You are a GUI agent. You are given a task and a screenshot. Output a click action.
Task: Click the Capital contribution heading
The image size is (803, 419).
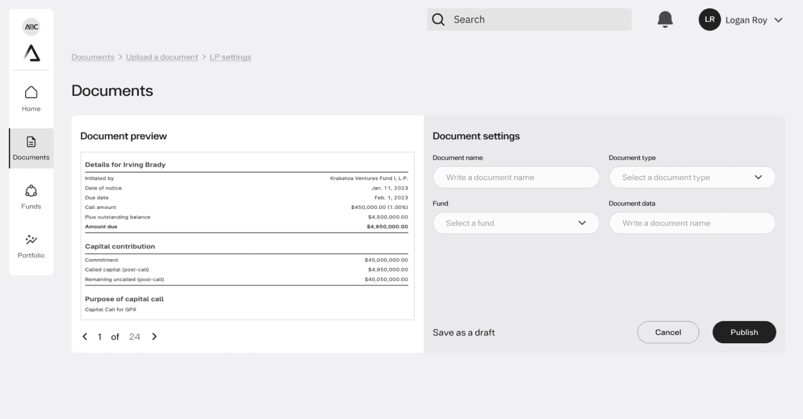(120, 246)
